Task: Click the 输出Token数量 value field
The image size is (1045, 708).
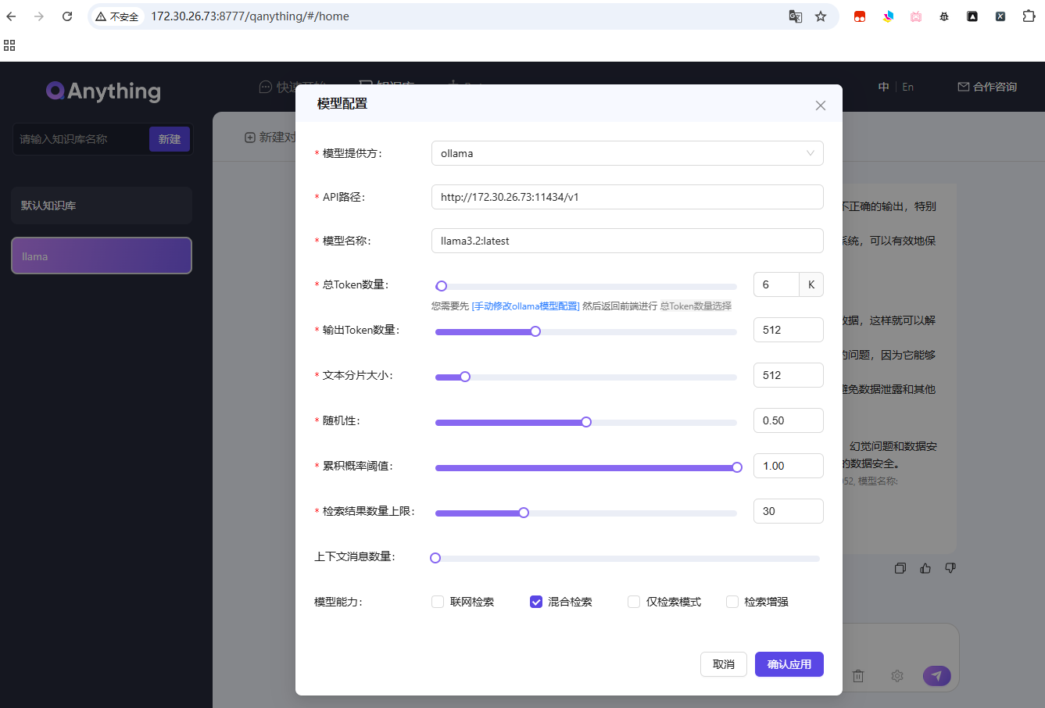Action: [788, 330]
